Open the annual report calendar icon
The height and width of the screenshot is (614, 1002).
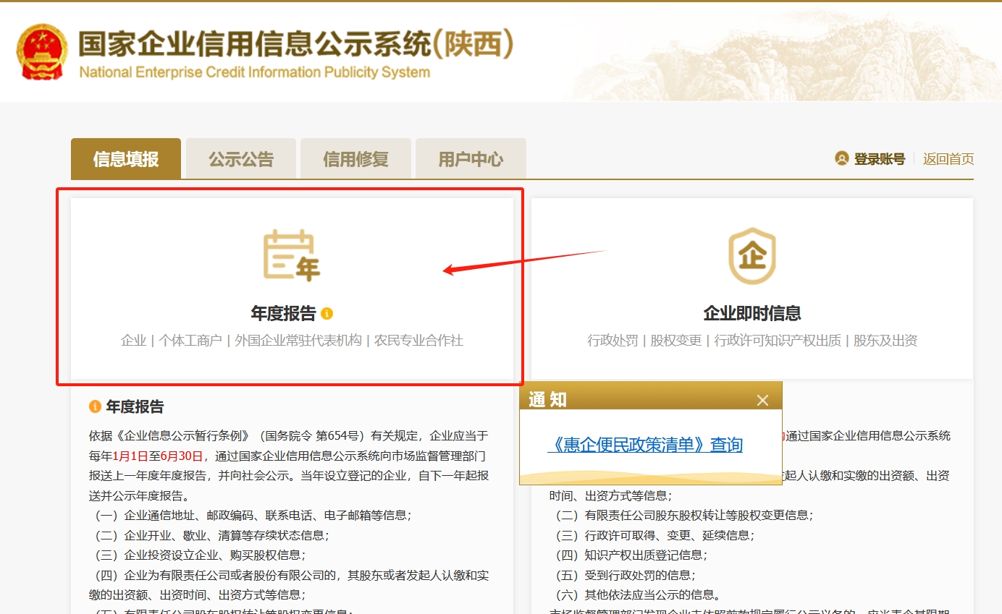292,255
